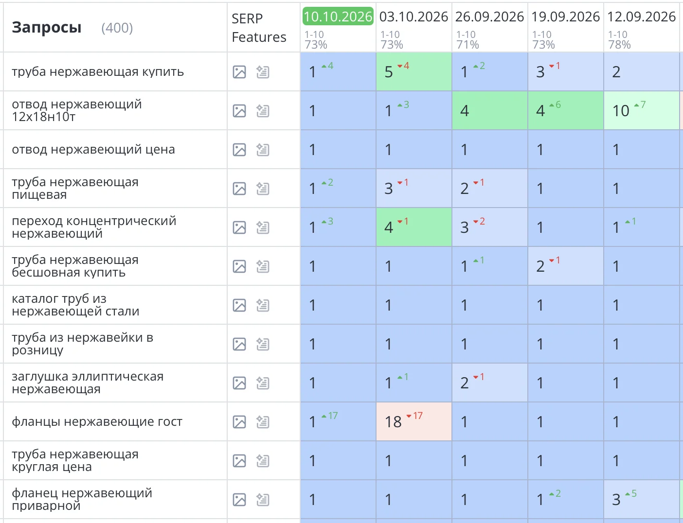Open image icon for 'отвод нержавеющий 12х18н10т'
Image resolution: width=683 pixels, height=523 pixels.
coord(239,111)
